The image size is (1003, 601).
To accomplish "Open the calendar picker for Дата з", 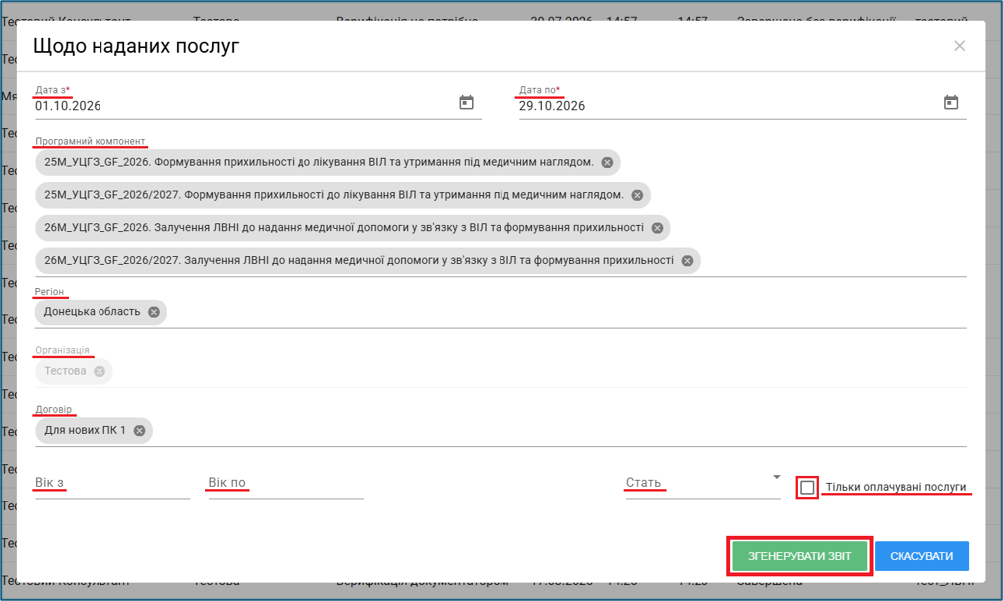I will 466,102.
